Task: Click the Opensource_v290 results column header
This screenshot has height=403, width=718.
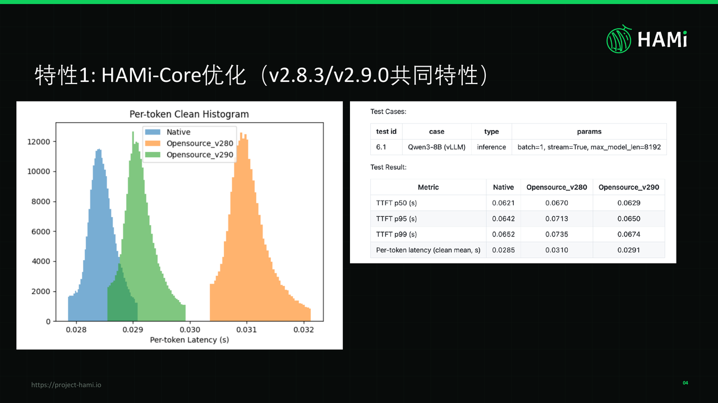Action: [629, 187]
